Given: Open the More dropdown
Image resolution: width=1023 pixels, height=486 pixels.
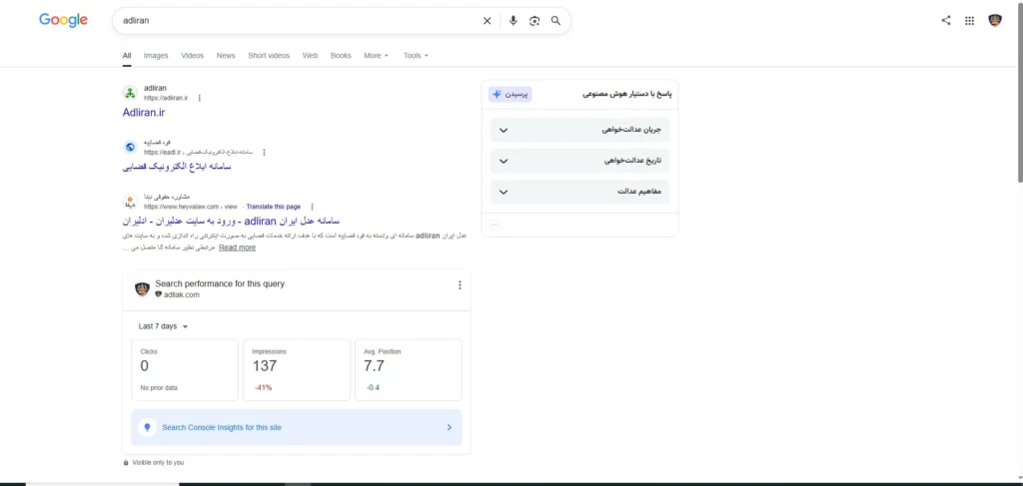Looking at the screenshot, I should coord(376,56).
